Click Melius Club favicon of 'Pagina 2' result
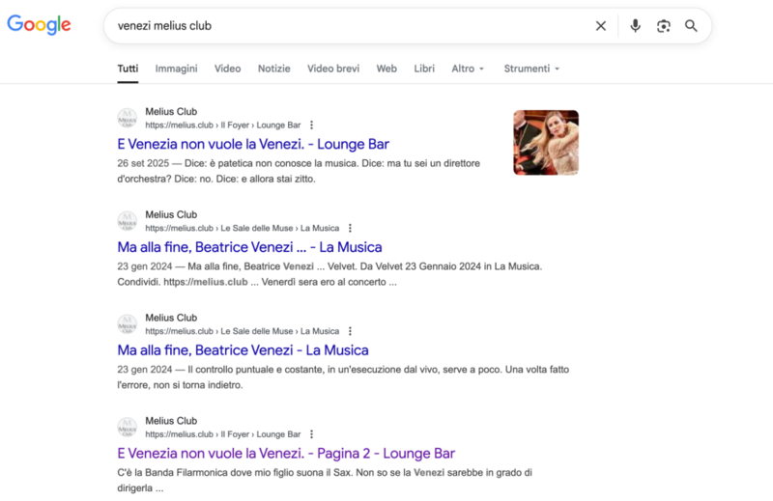The image size is (773, 501). [x=128, y=427]
